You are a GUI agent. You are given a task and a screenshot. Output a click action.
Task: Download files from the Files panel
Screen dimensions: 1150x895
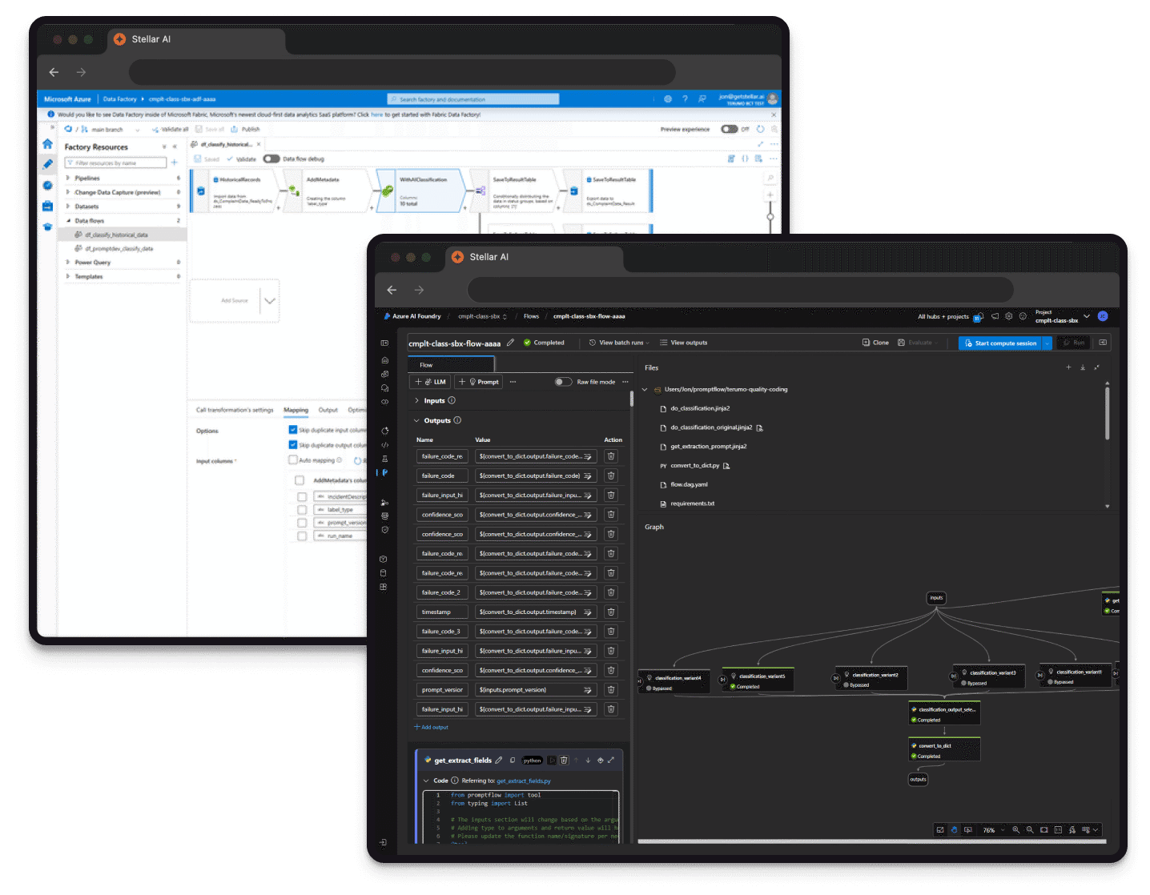coord(1083,367)
